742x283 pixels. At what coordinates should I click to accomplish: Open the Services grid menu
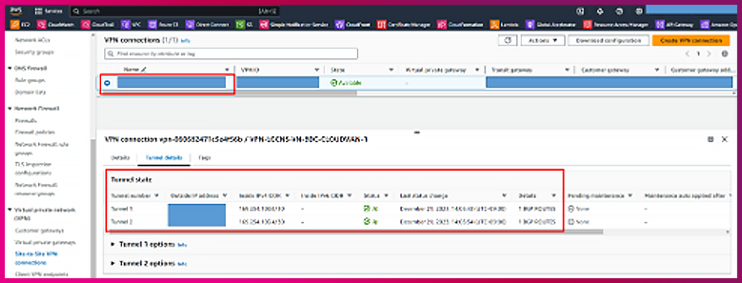[48, 11]
